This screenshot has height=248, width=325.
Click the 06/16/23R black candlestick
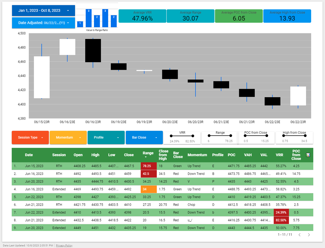tap(93, 51)
